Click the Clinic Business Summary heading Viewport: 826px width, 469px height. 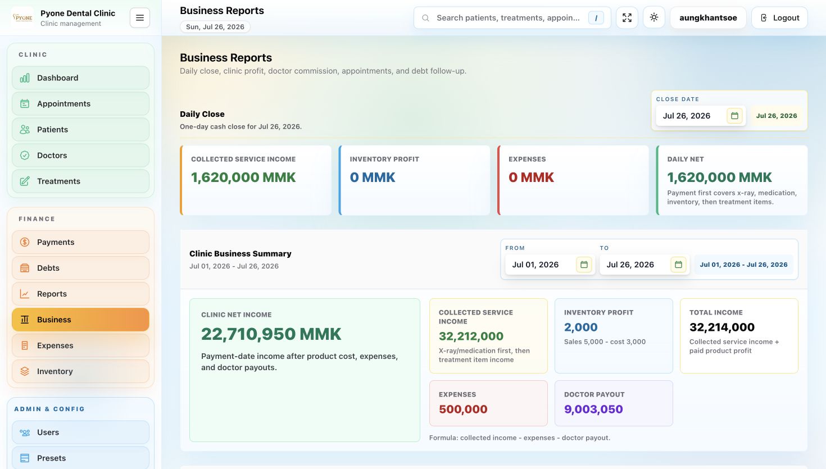click(x=240, y=254)
